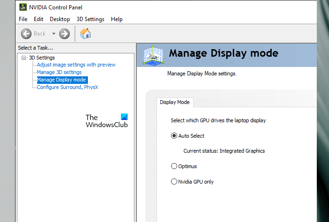Go to Home via house icon

[86, 33]
